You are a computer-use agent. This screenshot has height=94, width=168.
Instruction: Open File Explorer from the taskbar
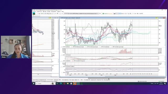click(x=68, y=84)
